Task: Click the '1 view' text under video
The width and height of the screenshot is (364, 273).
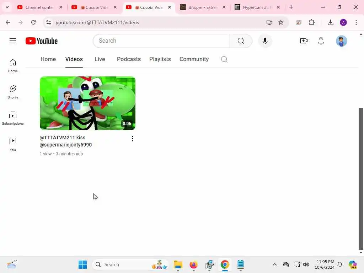Action: coord(45,154)
